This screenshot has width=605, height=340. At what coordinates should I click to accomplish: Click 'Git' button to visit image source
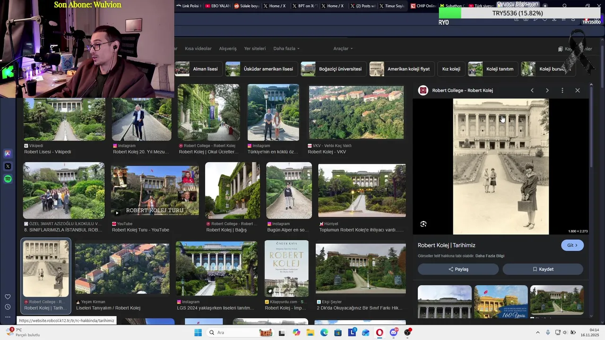[572, 245]
